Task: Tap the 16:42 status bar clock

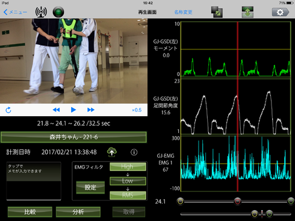Action: point(148,3)
